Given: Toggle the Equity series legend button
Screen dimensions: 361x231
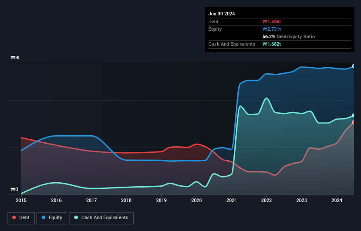Looking at the screenshot, I should click(52, 218).
